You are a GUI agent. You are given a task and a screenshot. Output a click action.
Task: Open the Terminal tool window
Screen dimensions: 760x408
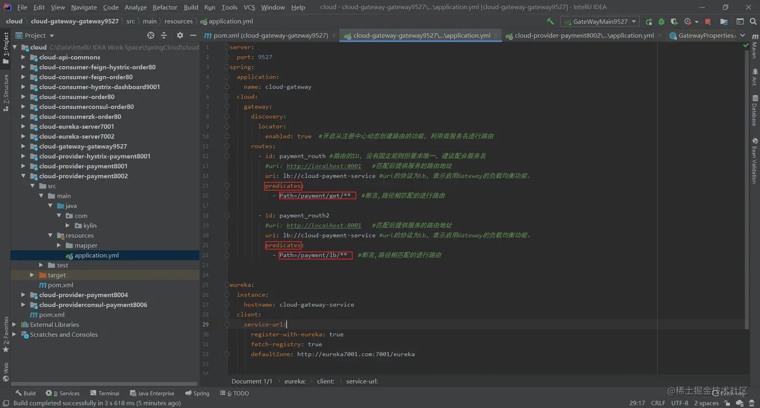105,393
